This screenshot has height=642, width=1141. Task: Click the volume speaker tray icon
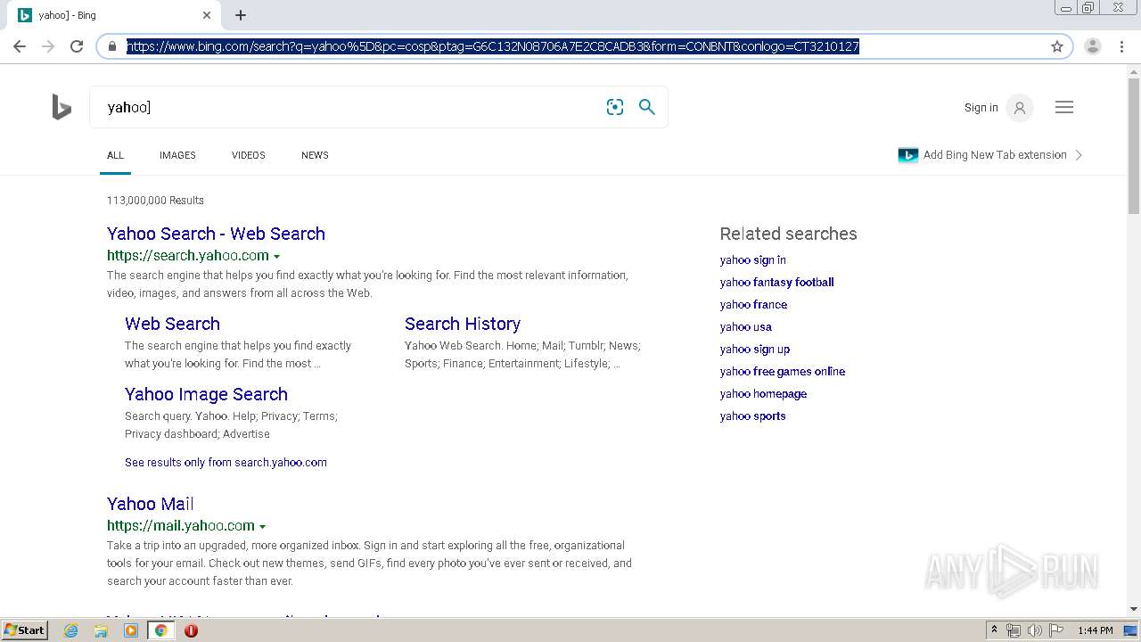click(x=1035, y=630)
